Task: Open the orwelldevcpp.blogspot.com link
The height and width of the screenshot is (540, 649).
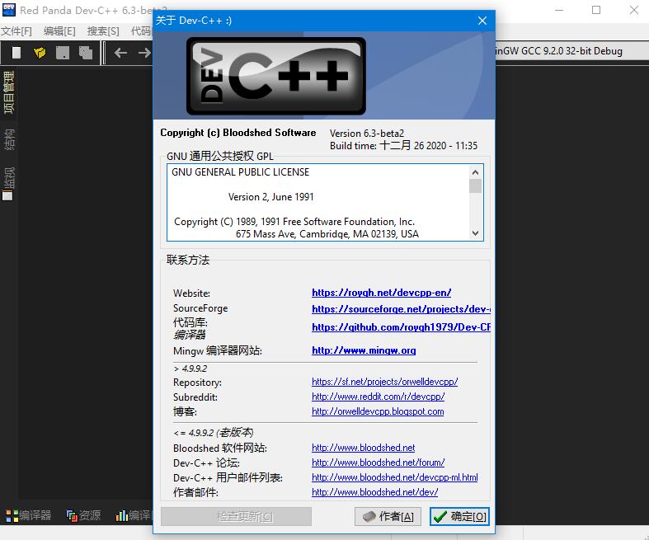Action: click(378, 411)
